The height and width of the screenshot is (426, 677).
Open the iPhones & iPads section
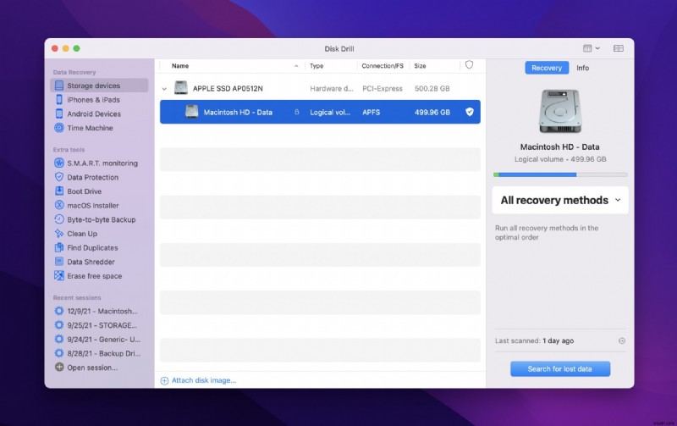point(93,100)
